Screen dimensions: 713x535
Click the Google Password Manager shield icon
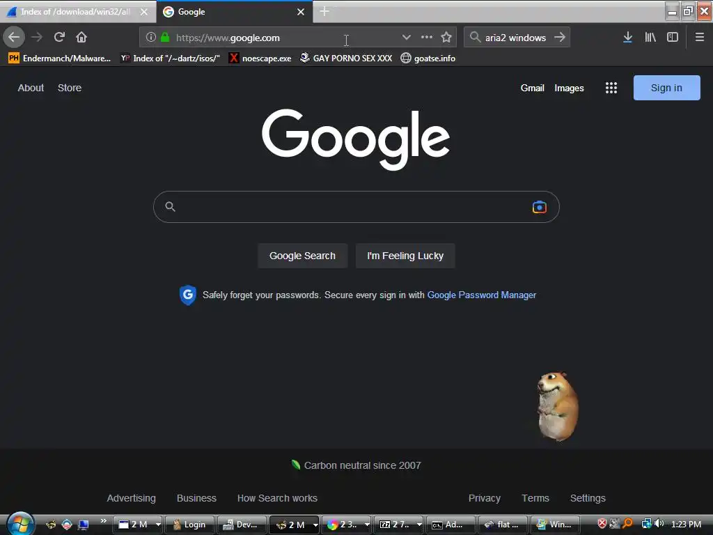click(188, 295)
